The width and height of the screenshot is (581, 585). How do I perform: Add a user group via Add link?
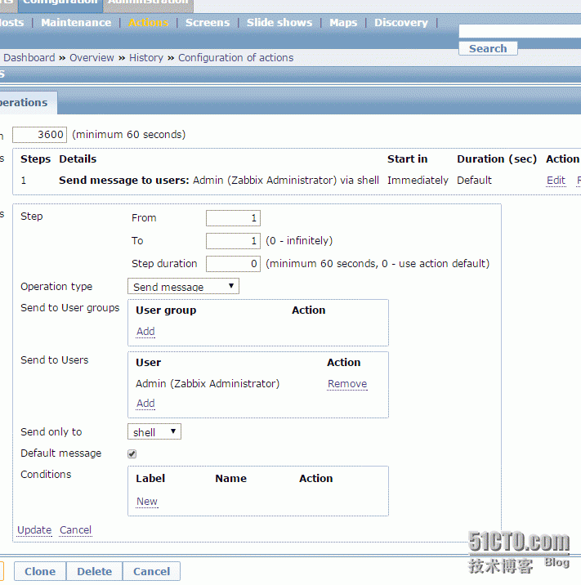[x=145, y=332]
